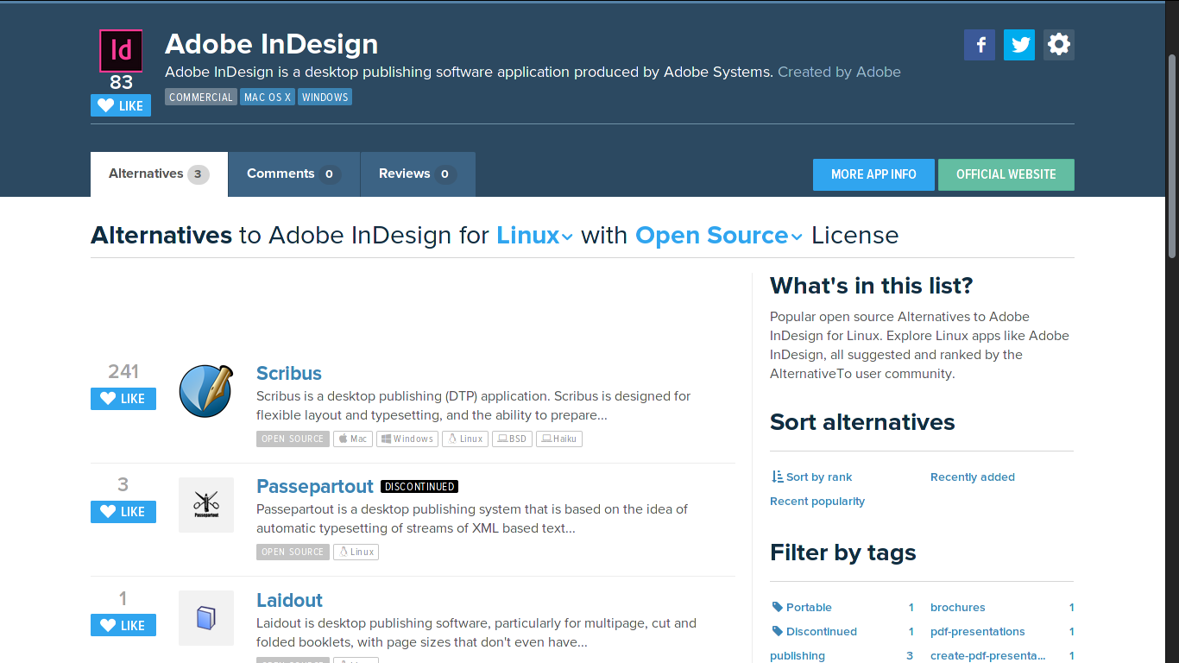Switch to the Reviews tab

point(418,174)
